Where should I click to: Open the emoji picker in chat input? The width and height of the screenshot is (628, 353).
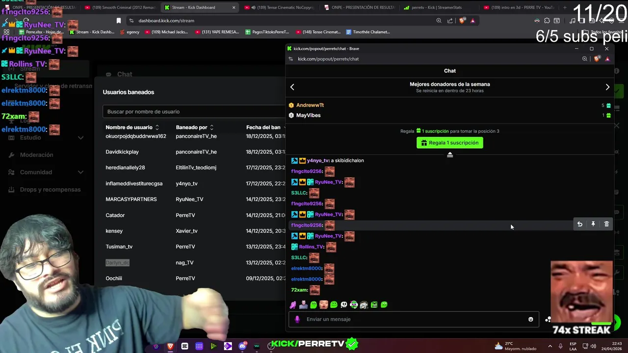pyautogui.click(x=530, y=319)
